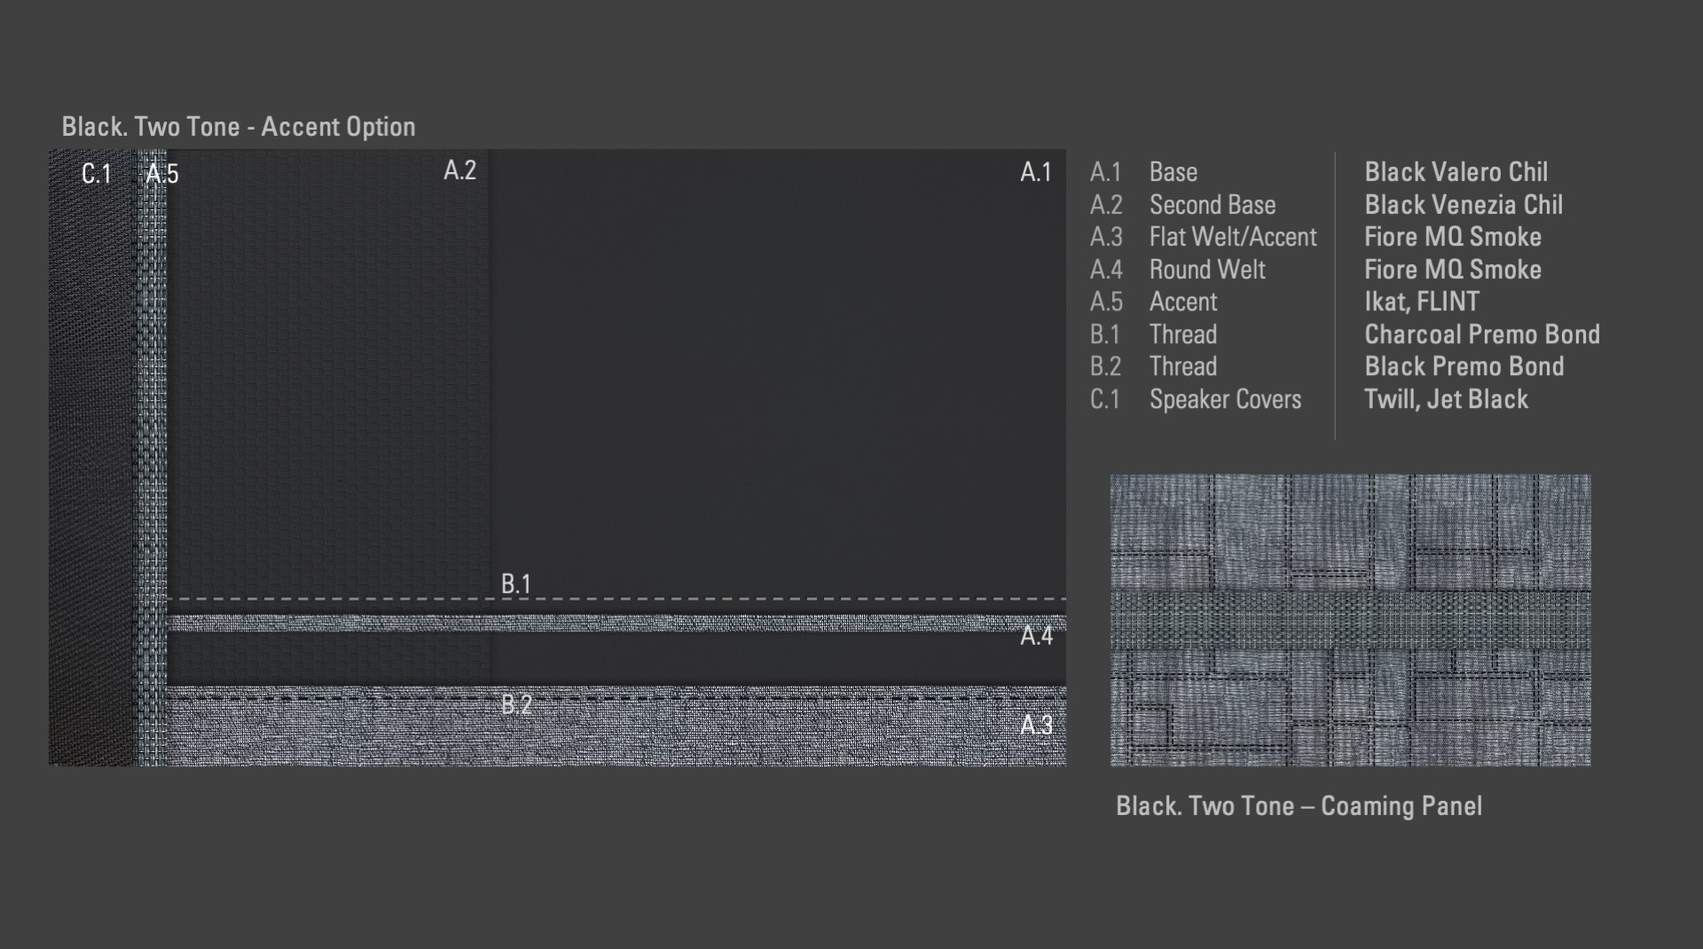Click 'Ikat, FLINT' material name
Image resolution: width=1703 pixels, height=949 pixels.
pyautogui.click(x=1421, y=302)
